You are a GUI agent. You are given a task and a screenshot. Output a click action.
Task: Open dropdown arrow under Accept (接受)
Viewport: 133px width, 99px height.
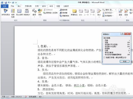coord(120,17)
